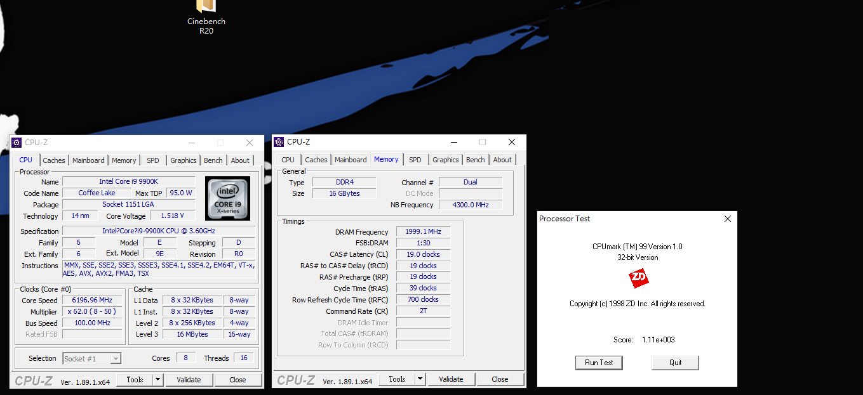Click Close button in right CPU-Z
Viewport: 863px width, 395px height.
tap(500, 379)
